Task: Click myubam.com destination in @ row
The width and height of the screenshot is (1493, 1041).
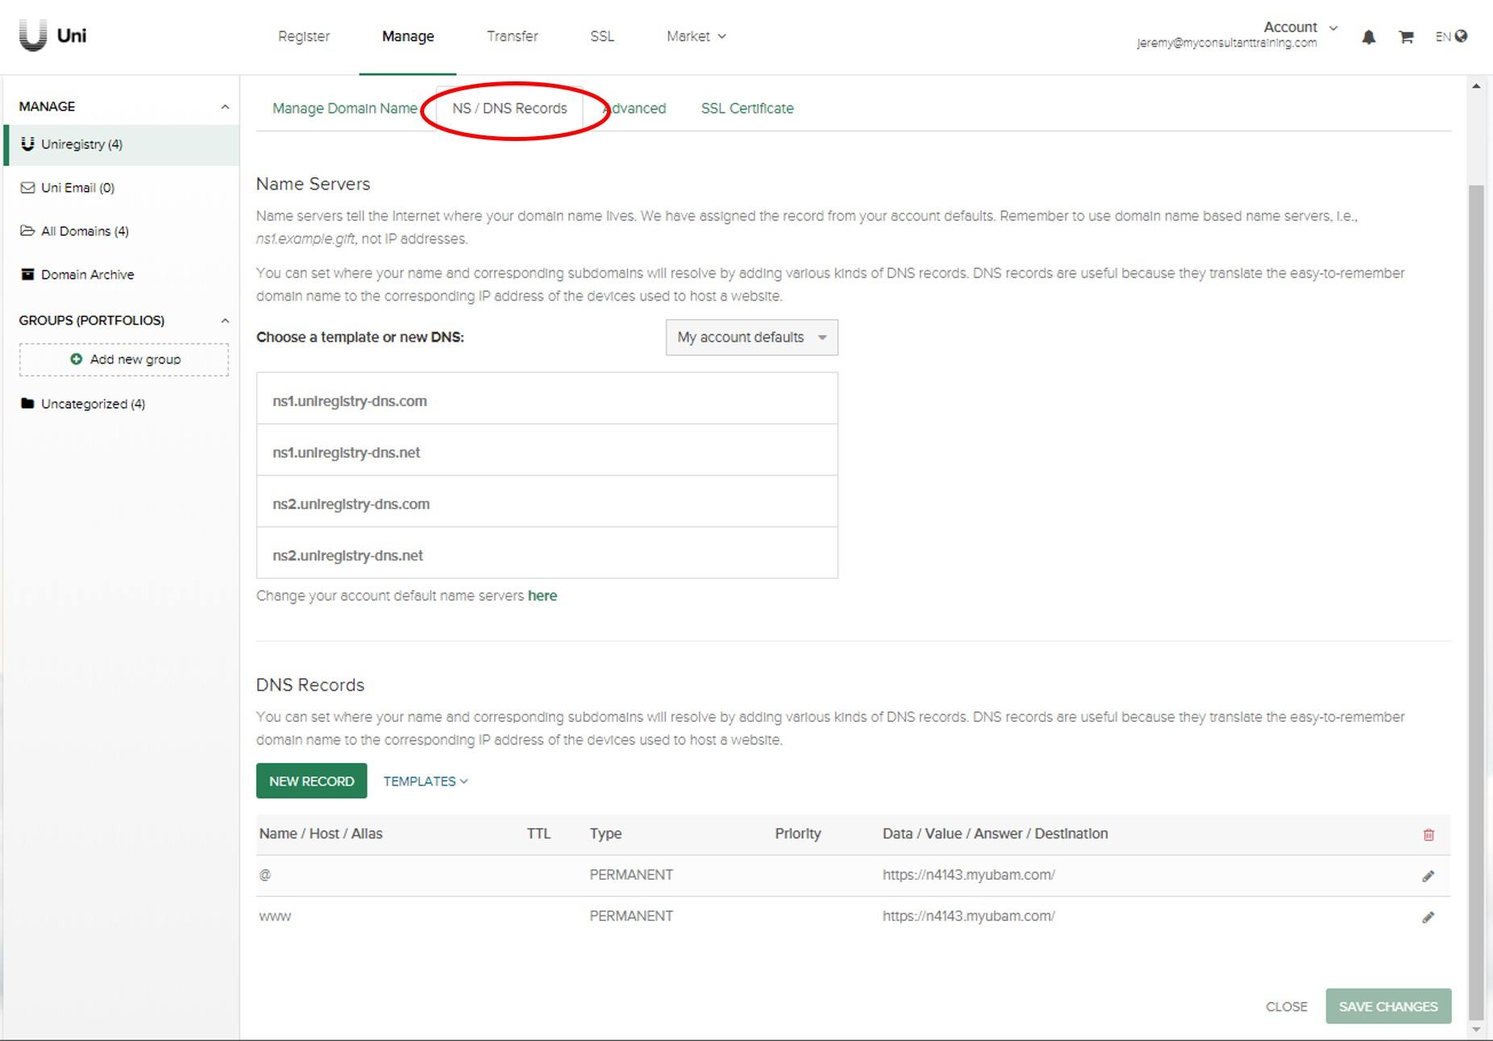Action: click(969, 876)
